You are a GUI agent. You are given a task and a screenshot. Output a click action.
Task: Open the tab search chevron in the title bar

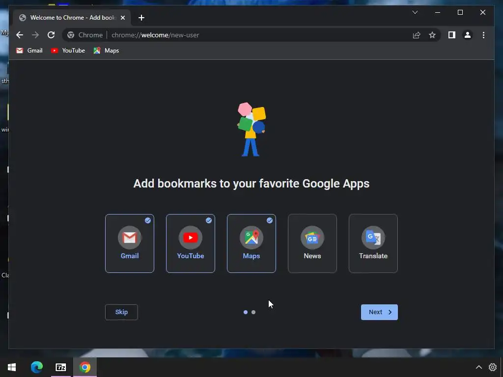click(x=415, y=12)
